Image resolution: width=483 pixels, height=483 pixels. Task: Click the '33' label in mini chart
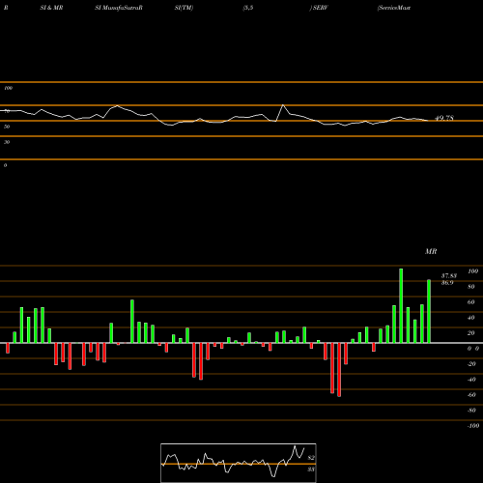click(311, 469)
